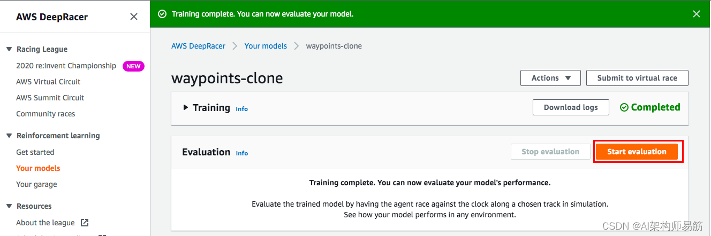Expand the Training details panel
The height and width of the screenshot is (236, 711).
(186, 107)
